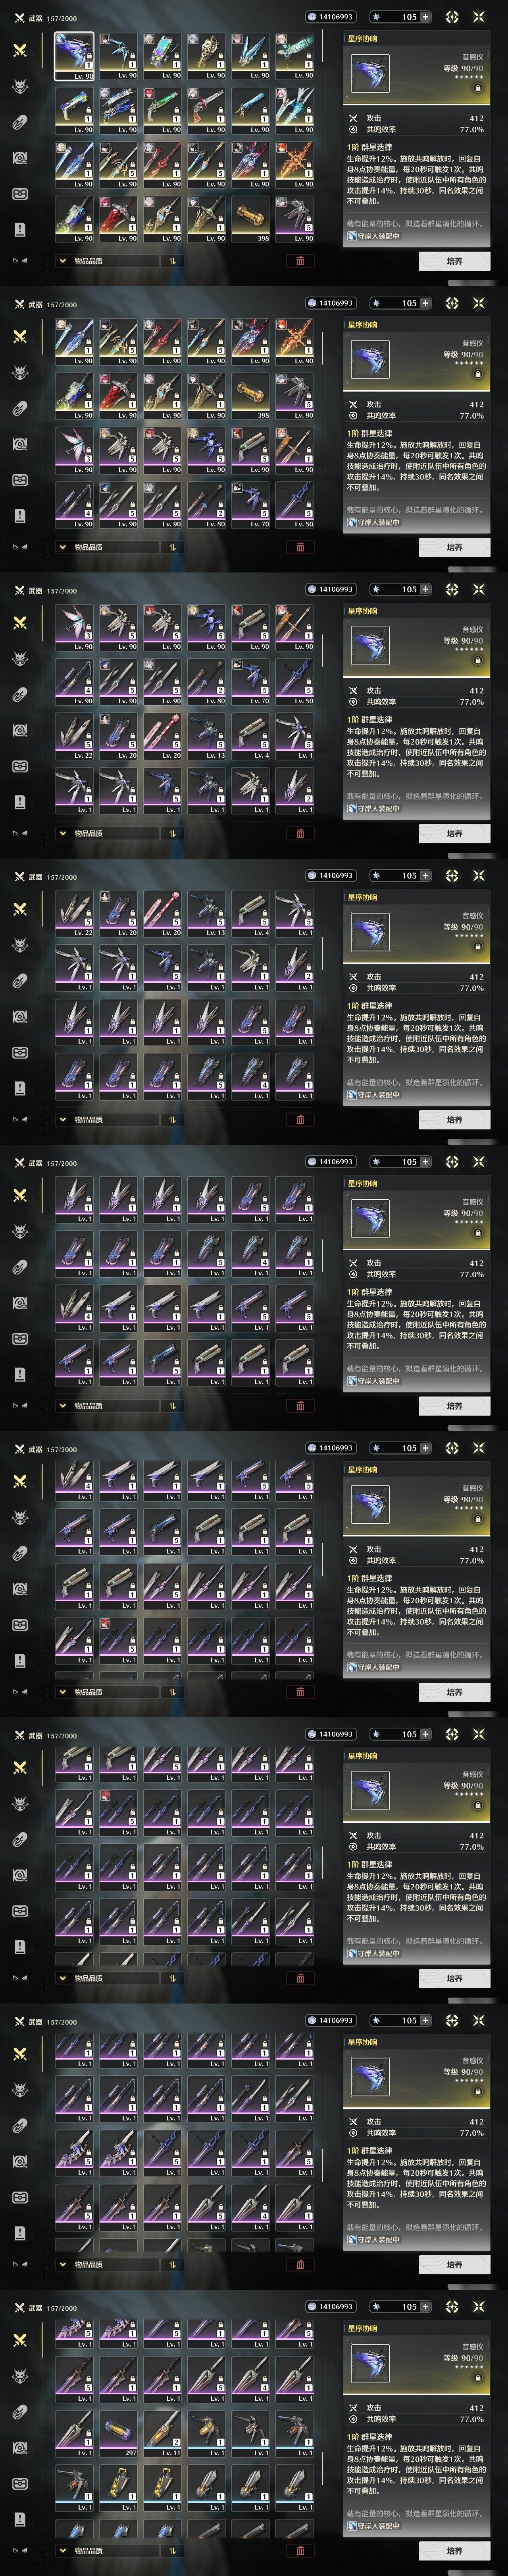Collapse the sidebar using the arrows below the topmost tab list
Viewport: 508px width, 2576px height.
click(x=20, y=260)
